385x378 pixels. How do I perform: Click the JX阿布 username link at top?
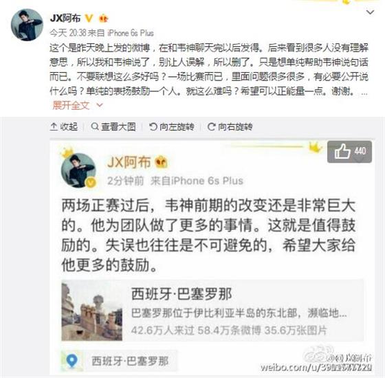click(x=65, y=18)
